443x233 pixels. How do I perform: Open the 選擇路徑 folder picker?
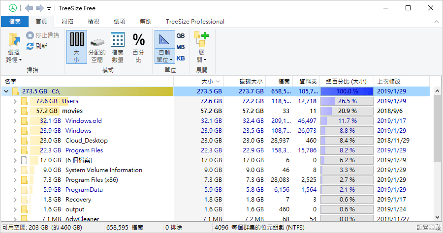14,47
